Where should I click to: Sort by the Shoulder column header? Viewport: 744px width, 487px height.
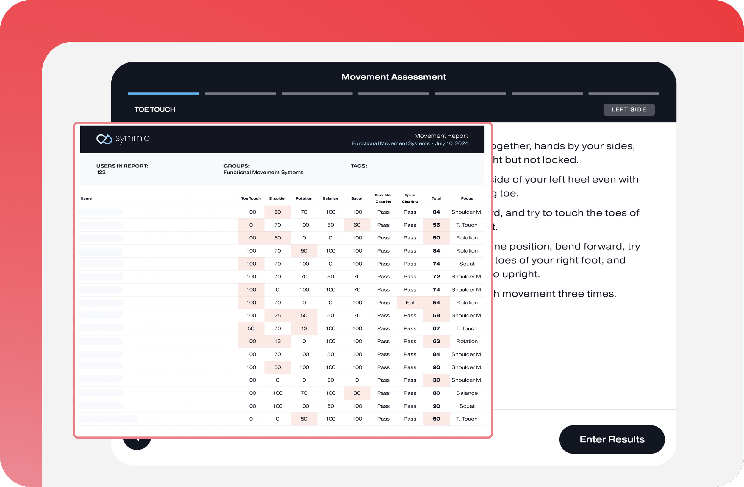click(x=277, y=198)
